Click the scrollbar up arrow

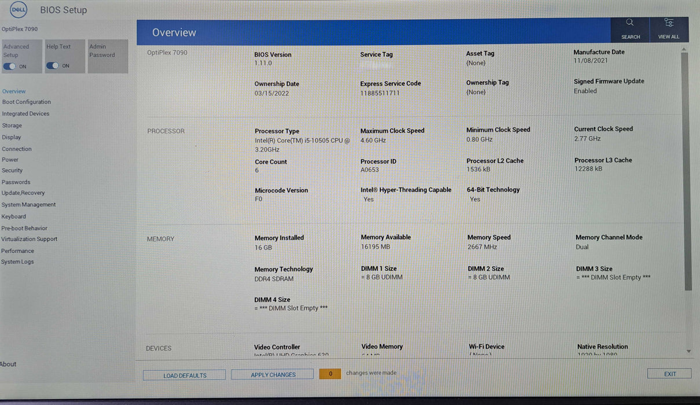[685, 50]
